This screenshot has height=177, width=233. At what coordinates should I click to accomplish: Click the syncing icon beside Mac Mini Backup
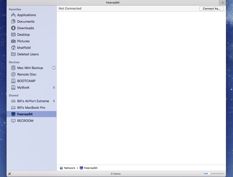tap(54, 68)
